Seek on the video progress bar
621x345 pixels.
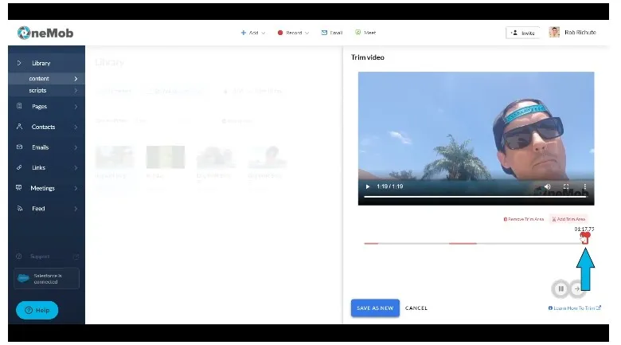pyautogui.click(x=475, y=196)
